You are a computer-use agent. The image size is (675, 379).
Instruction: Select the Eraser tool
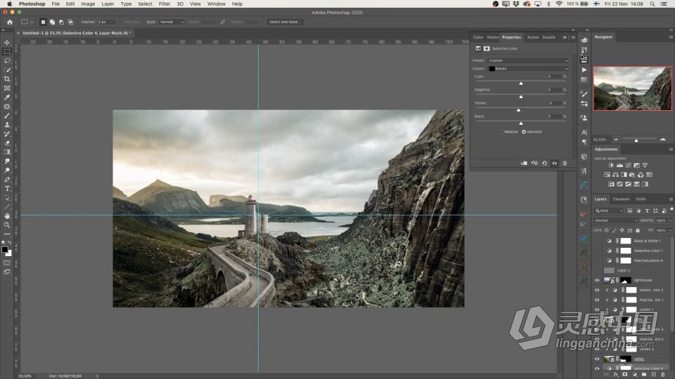tap(7, 143)
